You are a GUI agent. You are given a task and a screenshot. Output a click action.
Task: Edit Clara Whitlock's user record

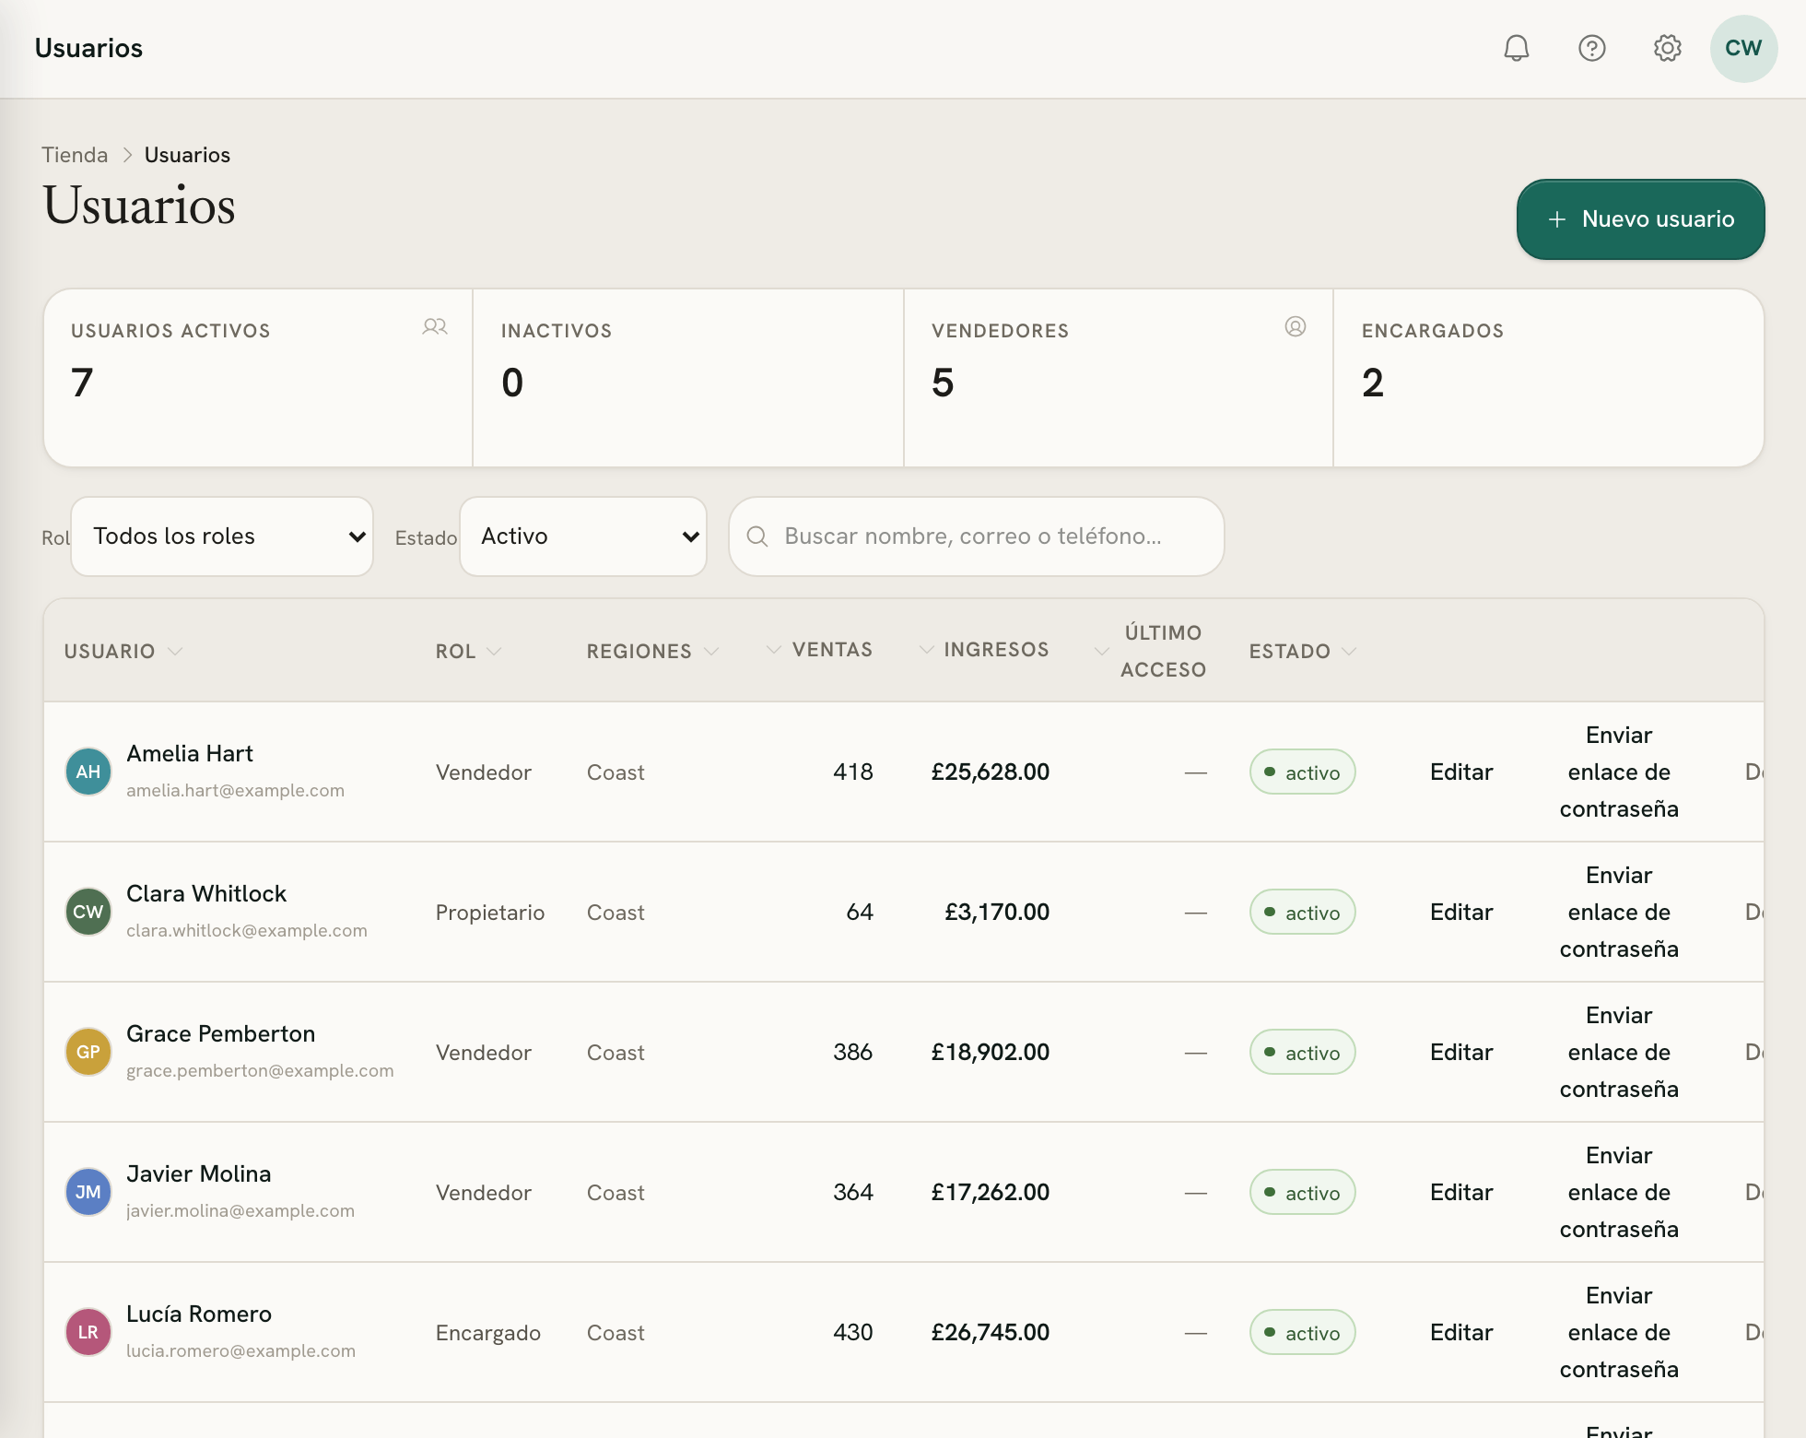coord(1461,913)
